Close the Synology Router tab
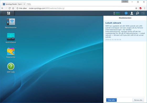 [24, 4]
